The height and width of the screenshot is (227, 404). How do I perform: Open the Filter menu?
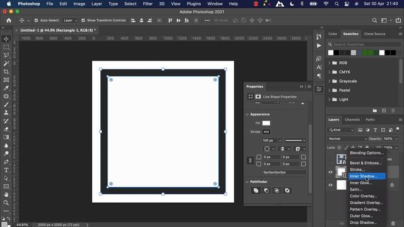click(148, 4)
